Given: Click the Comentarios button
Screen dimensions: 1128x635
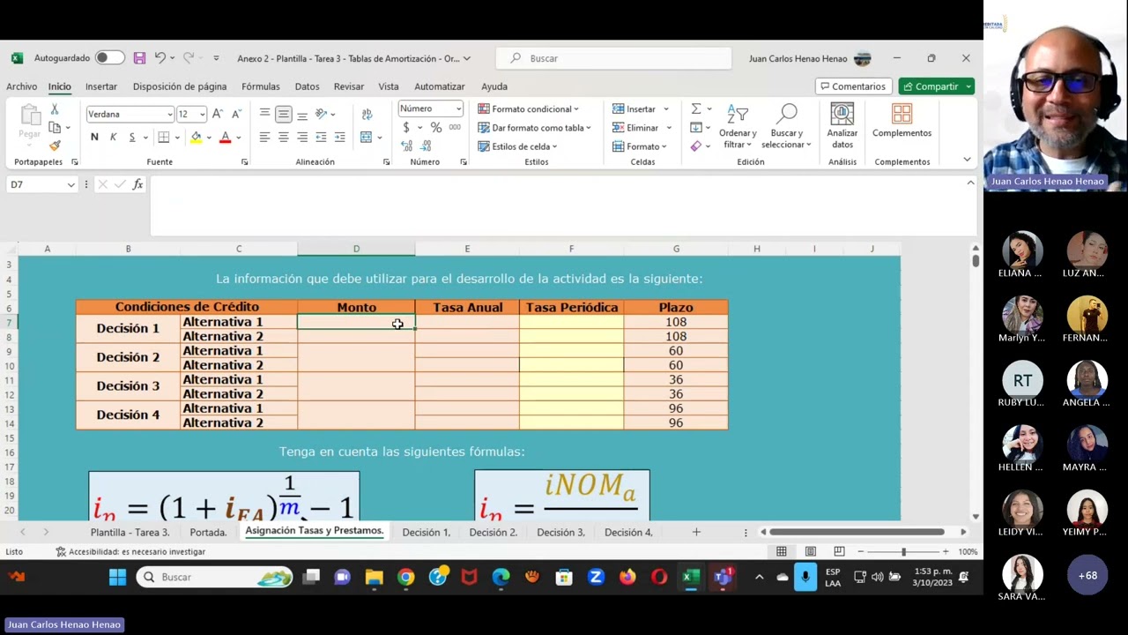Looking at the screenshot, I should tap(852, 86).
